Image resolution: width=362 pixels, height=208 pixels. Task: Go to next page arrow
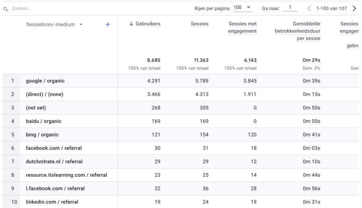point(354,8)
